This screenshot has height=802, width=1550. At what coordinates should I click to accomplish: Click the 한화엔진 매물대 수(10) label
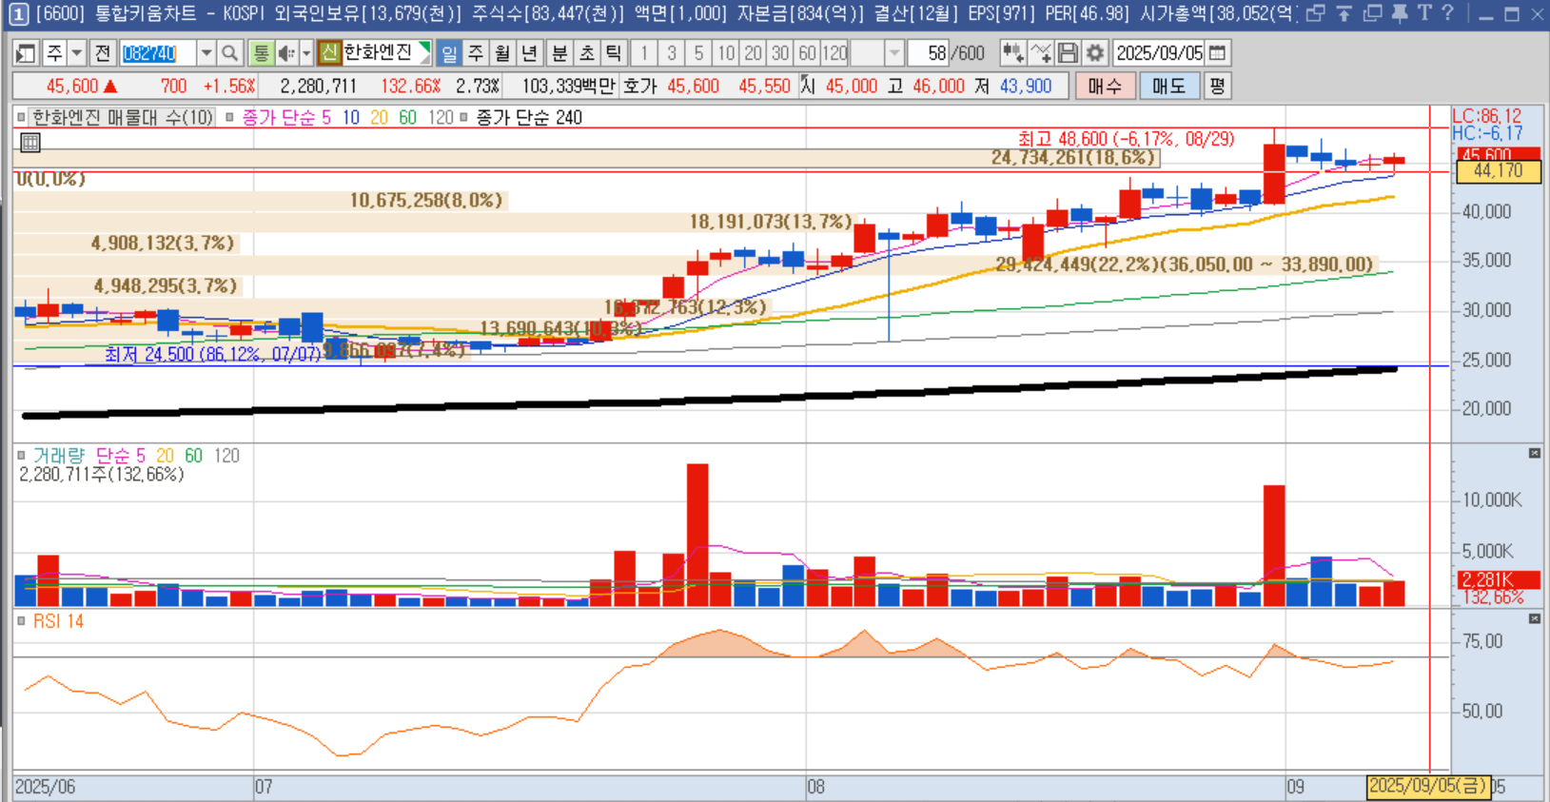coord(123,117)
